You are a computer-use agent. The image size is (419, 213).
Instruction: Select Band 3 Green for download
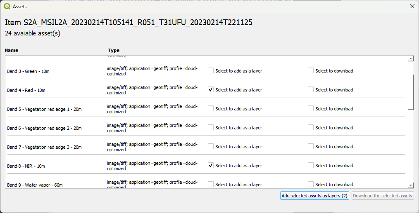pos(311,71)
